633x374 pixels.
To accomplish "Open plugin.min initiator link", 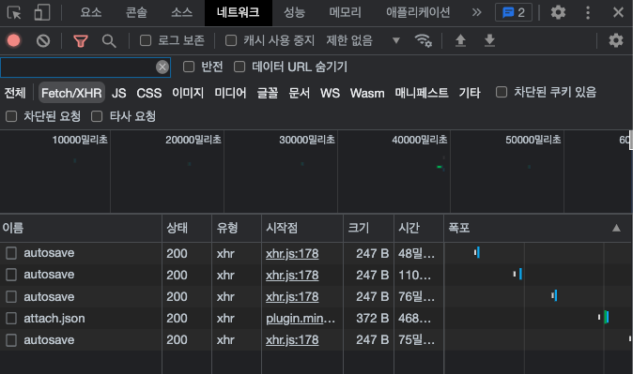I will pos(301,319).
